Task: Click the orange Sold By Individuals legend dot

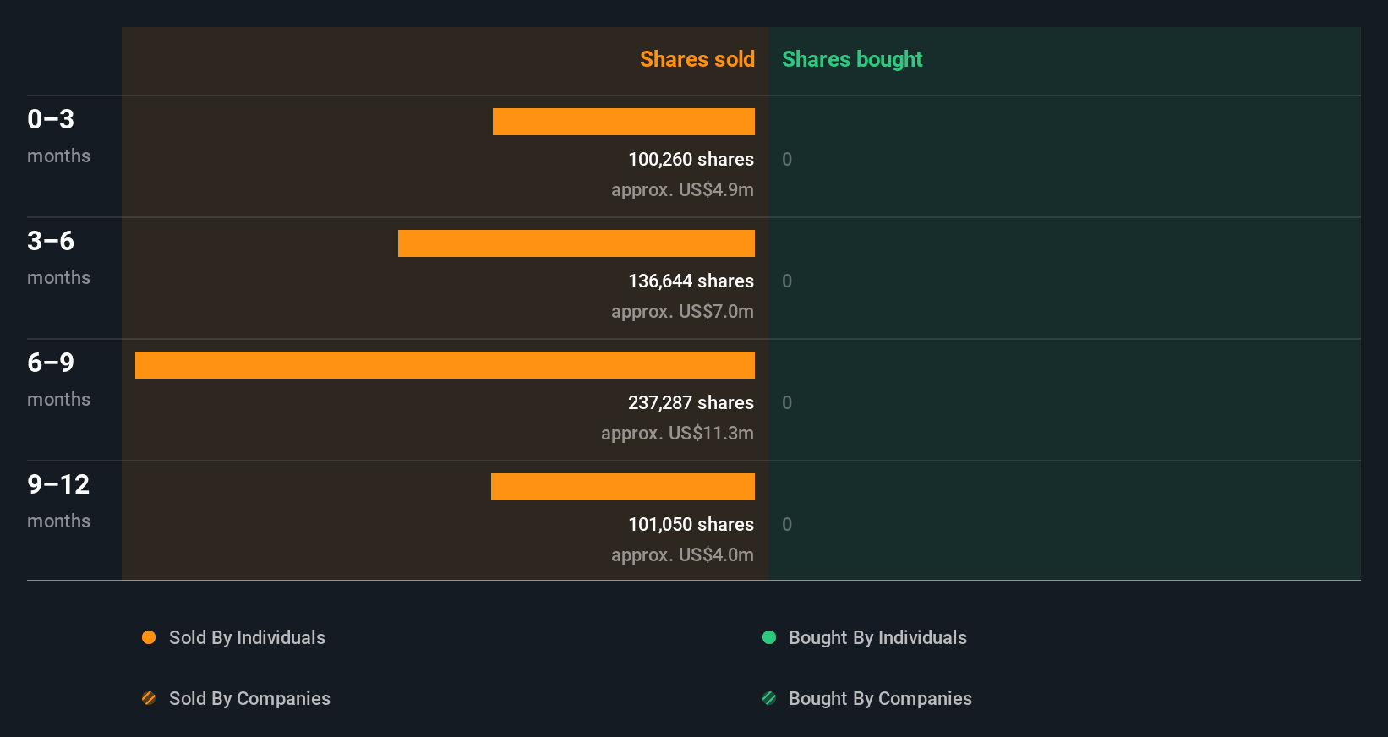Action: coord(149,637)
